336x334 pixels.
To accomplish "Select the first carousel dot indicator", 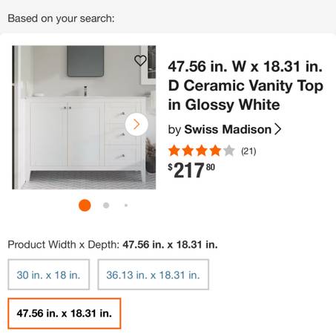I will 85,206.
